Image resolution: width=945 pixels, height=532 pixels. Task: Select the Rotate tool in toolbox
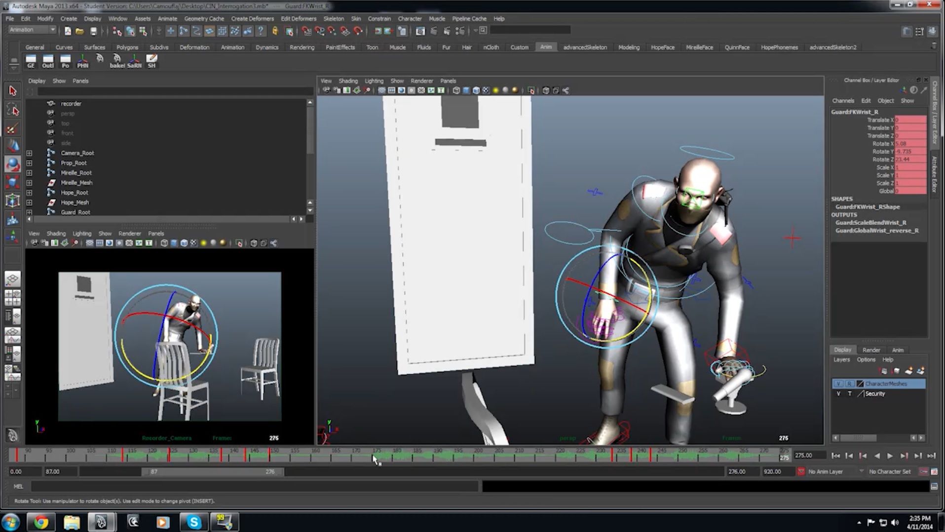coord(12,164)
